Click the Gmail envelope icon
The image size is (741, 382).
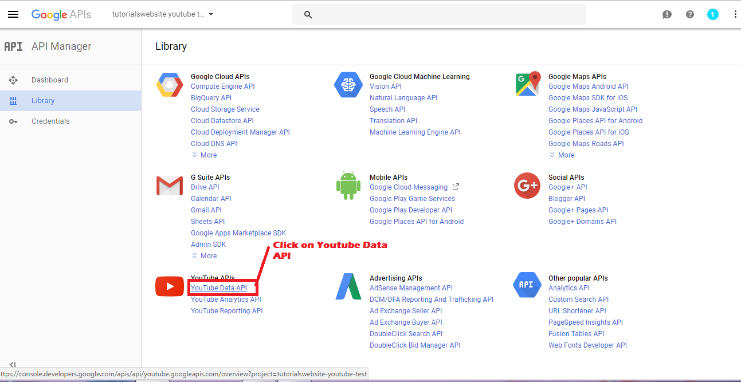click(170, 186)
